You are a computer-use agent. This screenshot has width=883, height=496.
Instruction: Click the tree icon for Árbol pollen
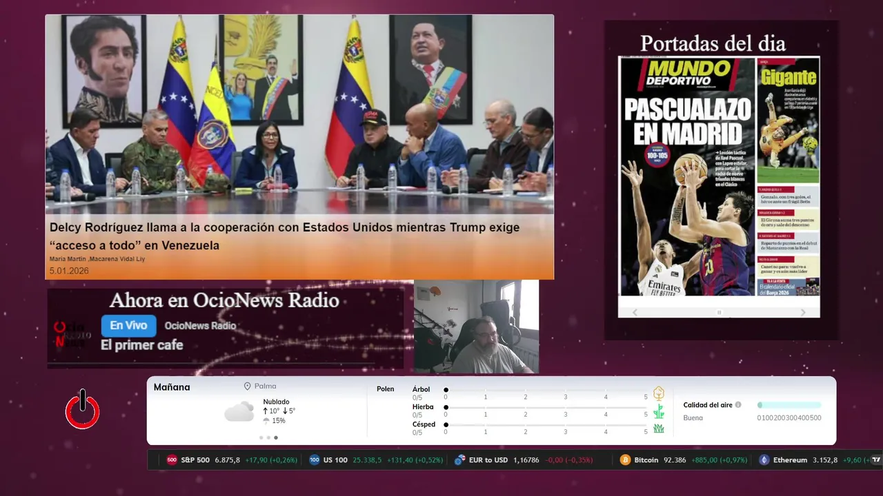pos(659,393)
